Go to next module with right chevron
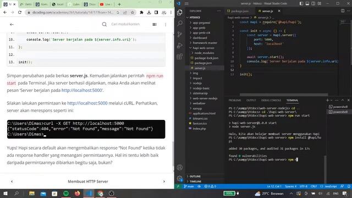Viewport: 352px width, 198px height. 164,182
